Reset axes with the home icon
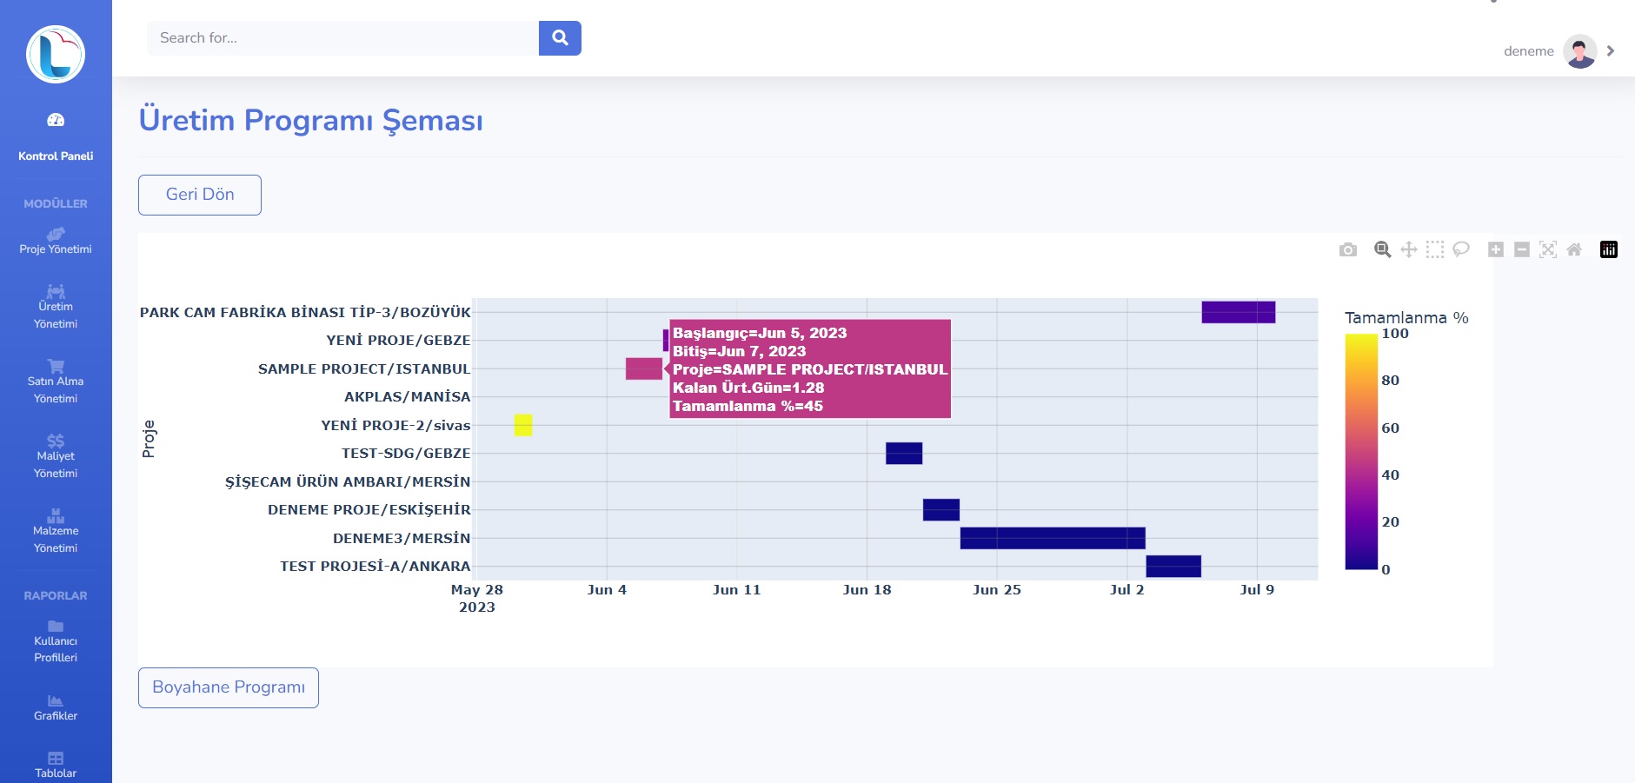Screen dimensions: 1635x783 (1574, 250)
